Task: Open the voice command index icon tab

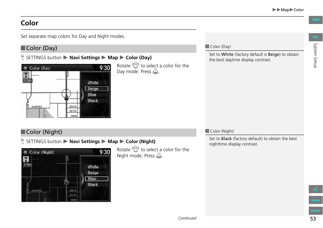Action: pyautogui.click(x=316, y=189)
